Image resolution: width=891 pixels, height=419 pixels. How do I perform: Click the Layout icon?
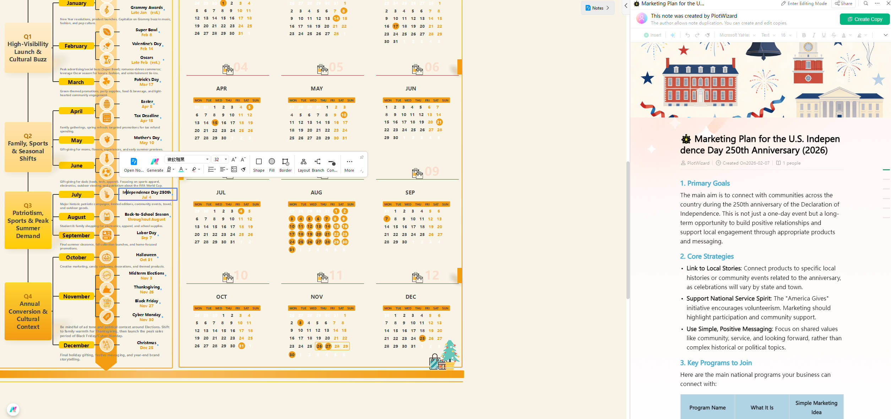coord(304,162)
